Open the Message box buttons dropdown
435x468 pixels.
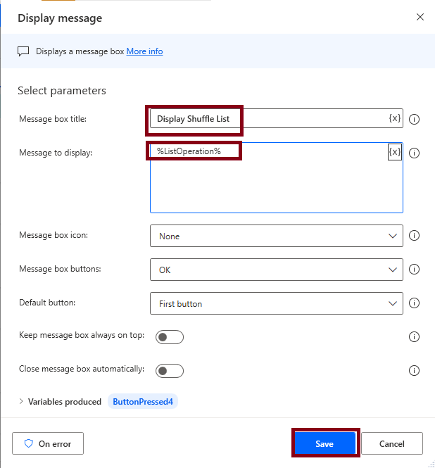click(x=276, y=270)
